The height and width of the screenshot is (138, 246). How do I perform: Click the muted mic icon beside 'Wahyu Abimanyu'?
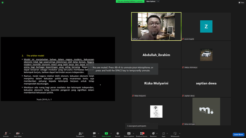click(x=183, y=67)
